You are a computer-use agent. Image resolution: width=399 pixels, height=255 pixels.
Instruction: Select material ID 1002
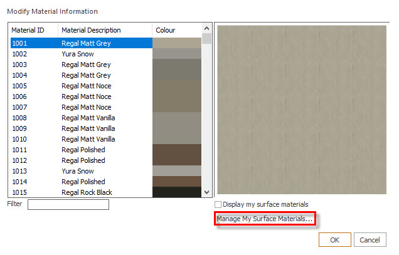point(19,54)
